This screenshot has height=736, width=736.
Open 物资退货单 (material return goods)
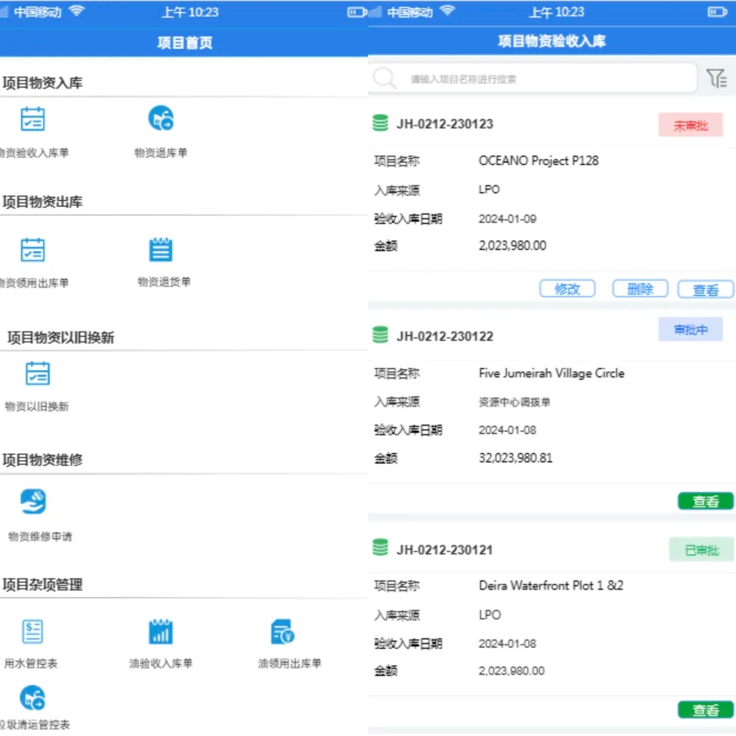pyautogui.click(x=161, y=249)
